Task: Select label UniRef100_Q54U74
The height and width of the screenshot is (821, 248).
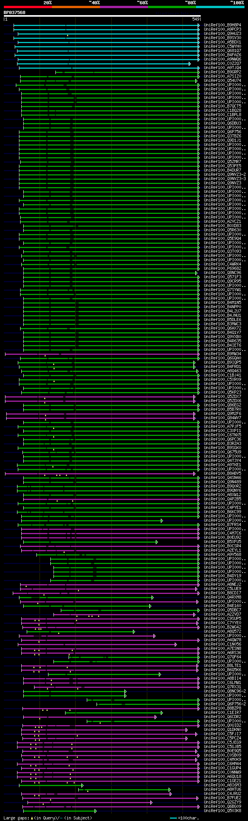Action: (222, 81)
